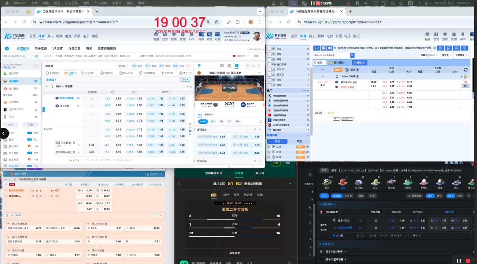The height and width of the screenshot is (264, 477).
Task: Tick the 魔幻弹珠 checkbox in right window sidebar
Action: [x=270, y=64]
